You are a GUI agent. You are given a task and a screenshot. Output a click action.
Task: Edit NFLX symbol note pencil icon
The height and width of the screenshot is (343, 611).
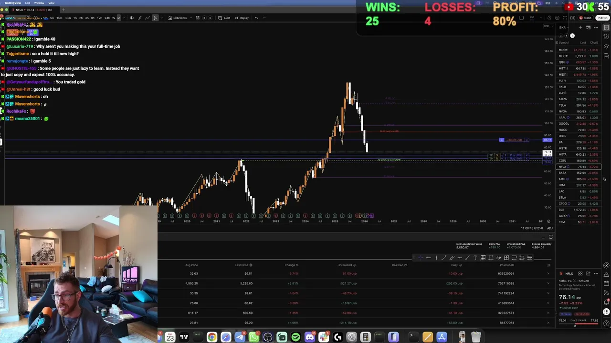[588, 273]
